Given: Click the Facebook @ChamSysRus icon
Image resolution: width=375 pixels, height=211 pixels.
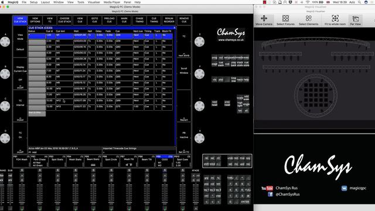Looking at the screenshot, I should click(270, 194).
